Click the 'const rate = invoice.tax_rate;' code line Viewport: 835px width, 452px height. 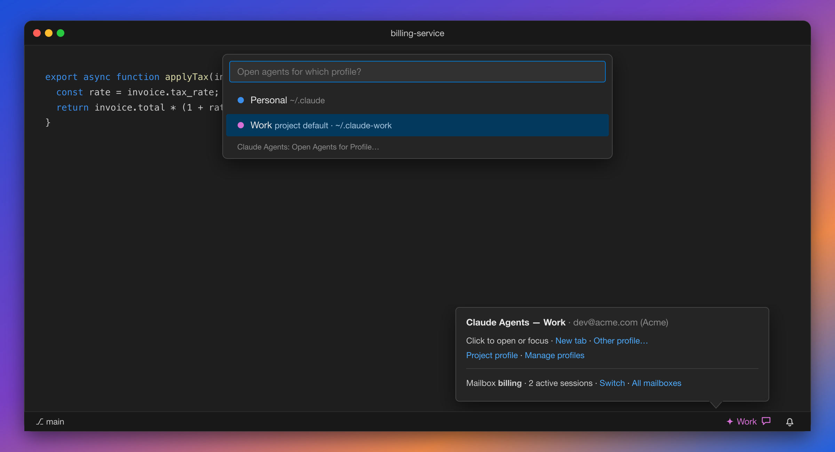point(137,92)
